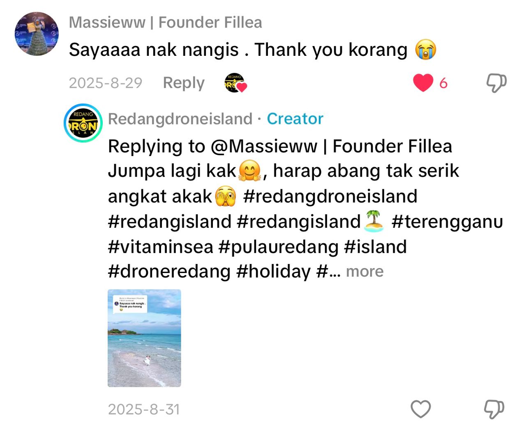Dislike Massieww's comment with thumbs-down icon
The image size is (526, 427).
coord(496,83)
